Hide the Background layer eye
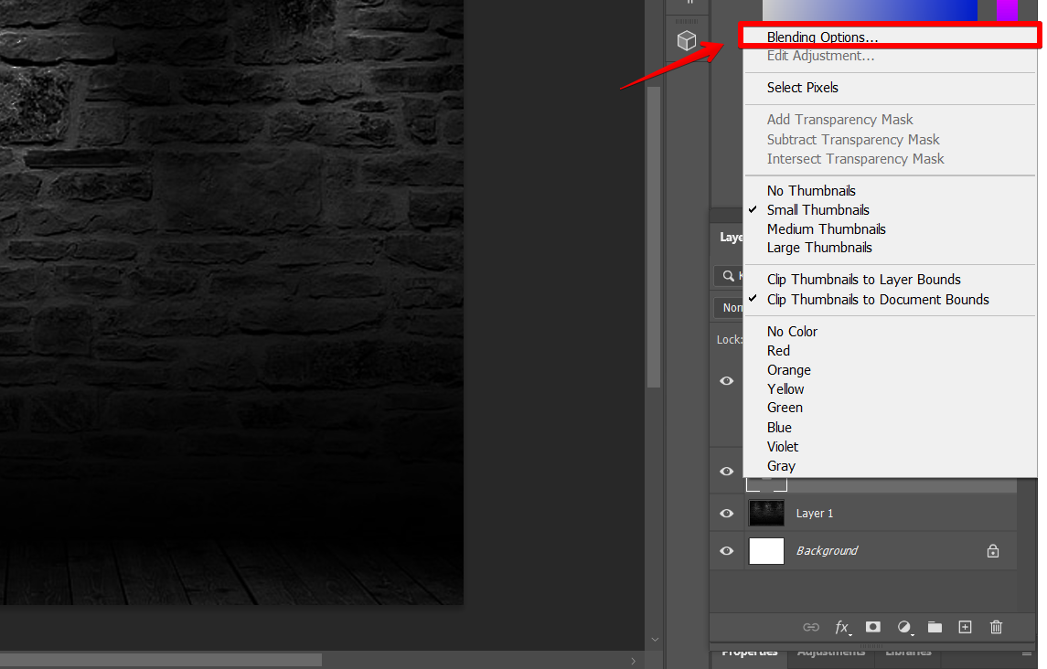Viewport: 1047px width, 669px height. click(726, 551)
